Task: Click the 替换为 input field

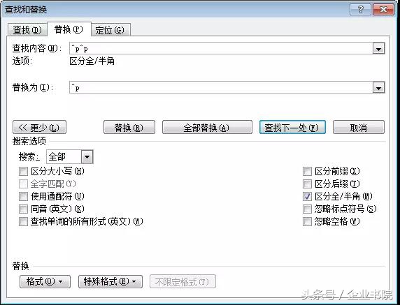Action: coord(221,87)
